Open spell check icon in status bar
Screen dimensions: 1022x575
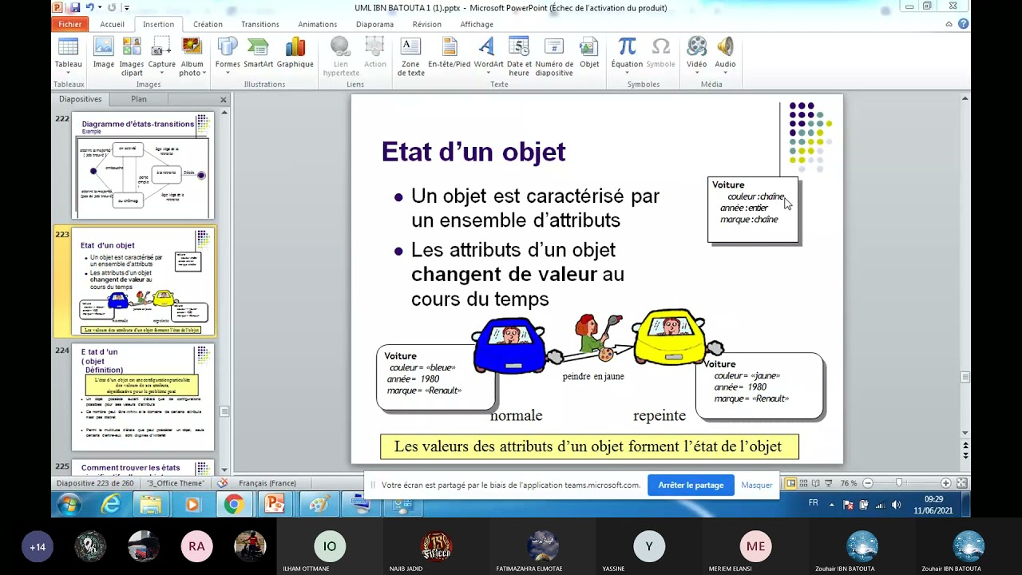click(223, 483)
